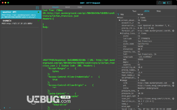Image resolution: width=177 pixels, height=110 pixels.
Task: Click arrow icon next to image link value
Action: click(173, 83)
